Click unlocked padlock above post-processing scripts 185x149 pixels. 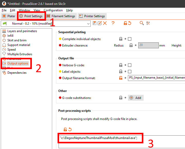click(x=65, y=129)
